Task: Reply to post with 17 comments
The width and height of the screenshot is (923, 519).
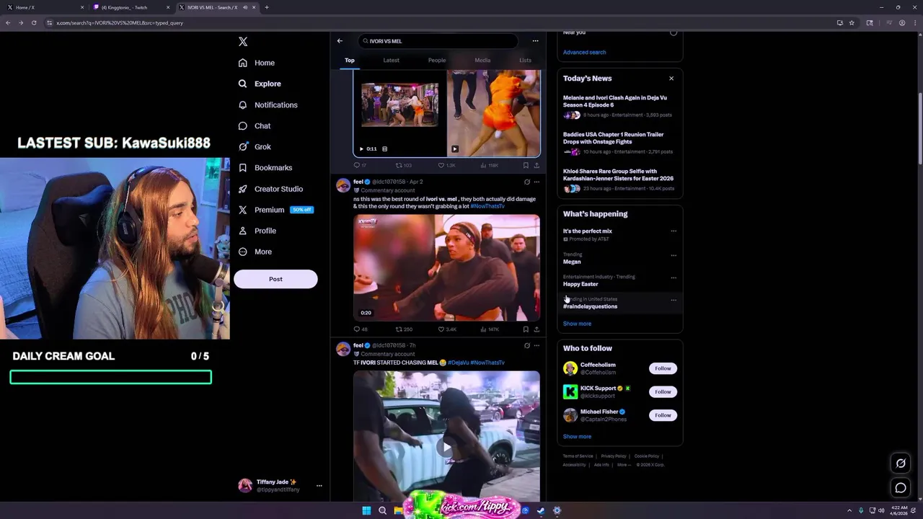Action: click(360, 165)
